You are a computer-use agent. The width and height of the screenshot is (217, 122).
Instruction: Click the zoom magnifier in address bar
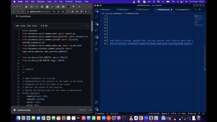point(54,12)
